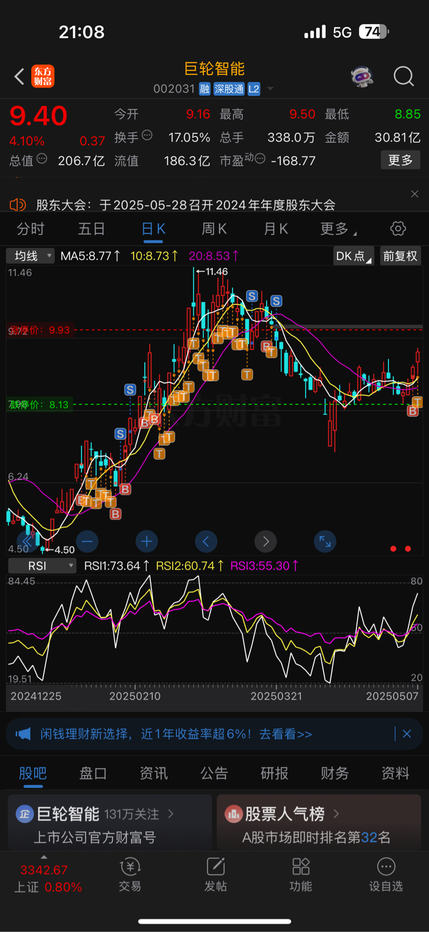Close the 闲钱理财 promo banner
Screen dimensions: 429x932
(x=407, y=734)
